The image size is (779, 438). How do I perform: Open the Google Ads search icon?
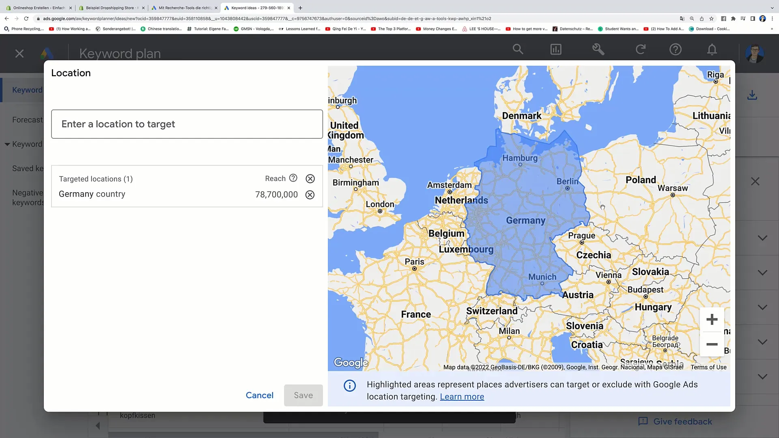pos(518,49)
